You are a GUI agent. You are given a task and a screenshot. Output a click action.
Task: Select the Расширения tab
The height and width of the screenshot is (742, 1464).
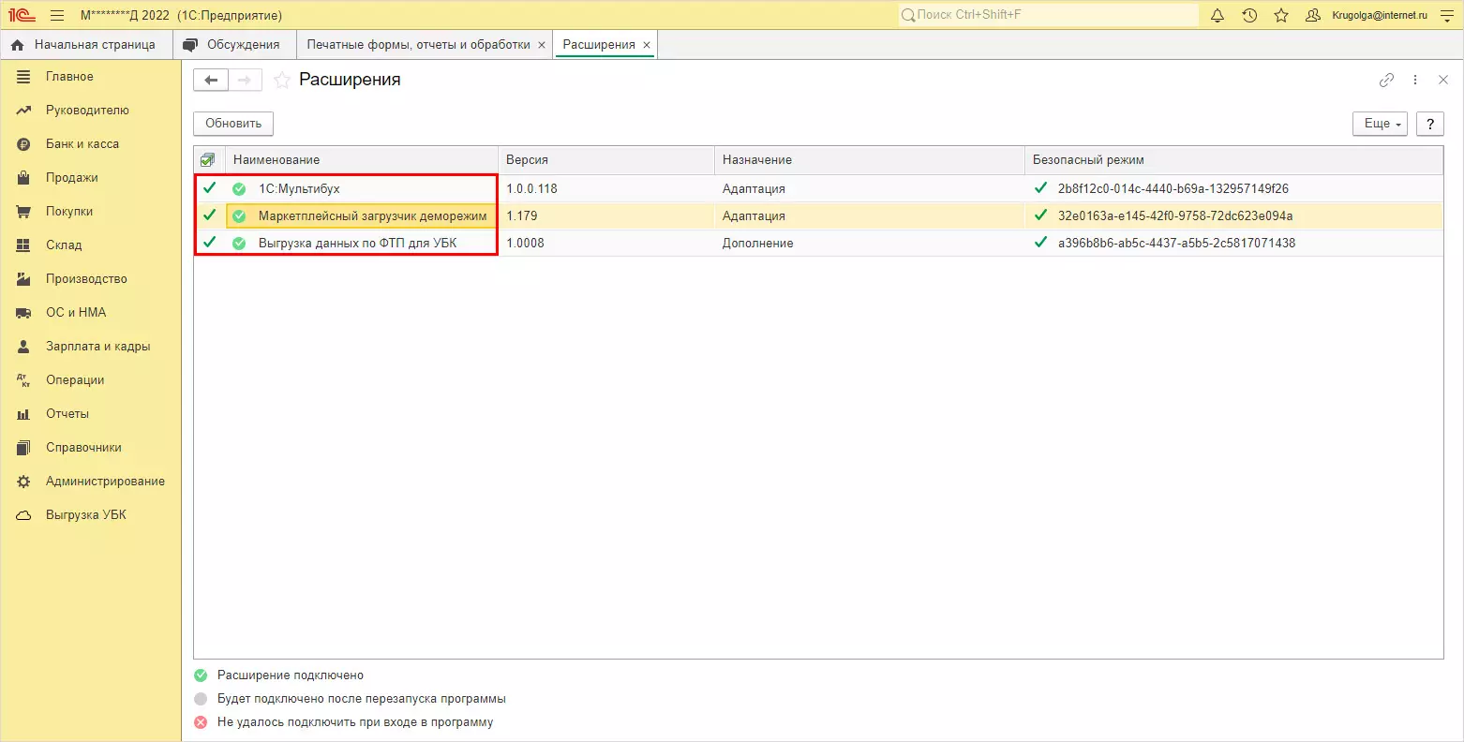click(605, 45)
